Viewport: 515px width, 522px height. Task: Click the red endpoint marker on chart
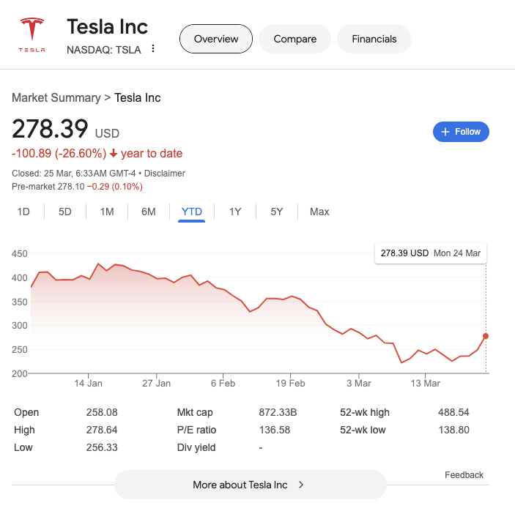point(486,336)
